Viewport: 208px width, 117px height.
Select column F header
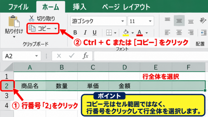[188, 67]
